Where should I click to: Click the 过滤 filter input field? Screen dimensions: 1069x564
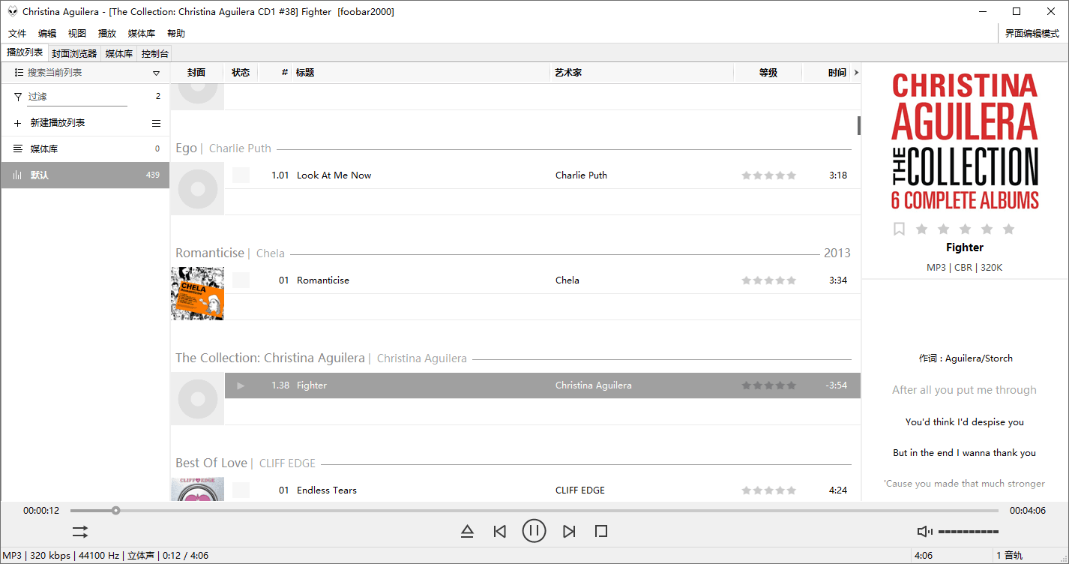(x=77, y=97)
